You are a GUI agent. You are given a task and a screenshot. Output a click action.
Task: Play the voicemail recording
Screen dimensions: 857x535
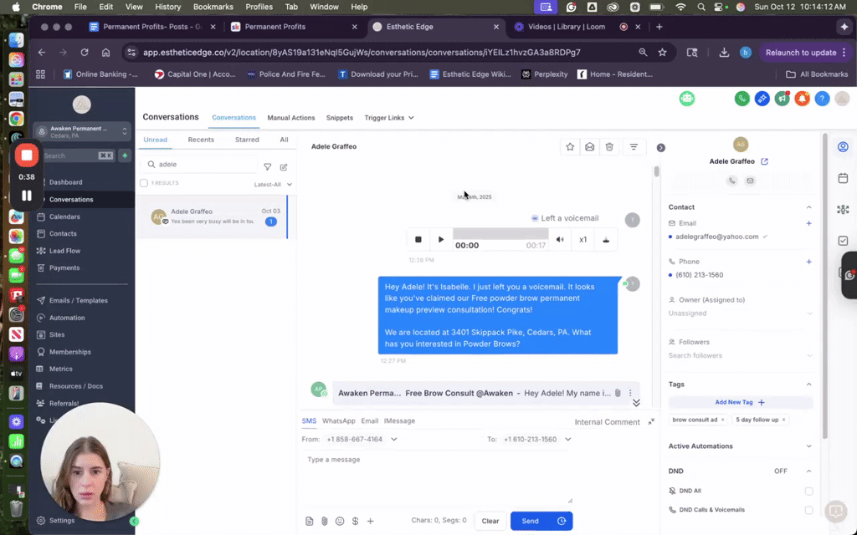[440, 240]
